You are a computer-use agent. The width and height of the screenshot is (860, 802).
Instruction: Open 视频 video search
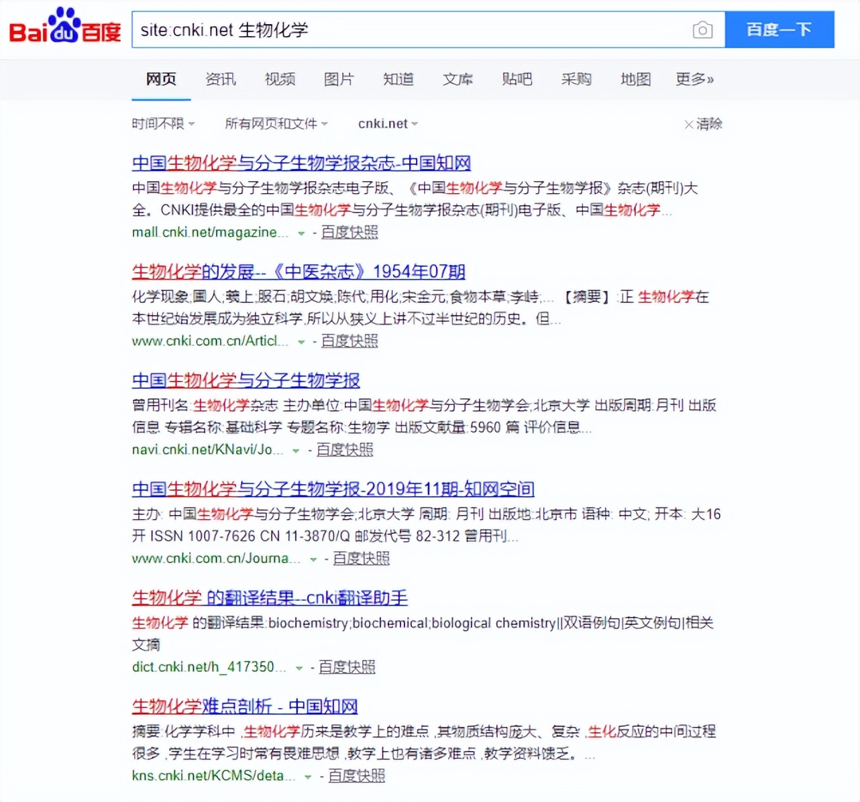click(280, 79)
